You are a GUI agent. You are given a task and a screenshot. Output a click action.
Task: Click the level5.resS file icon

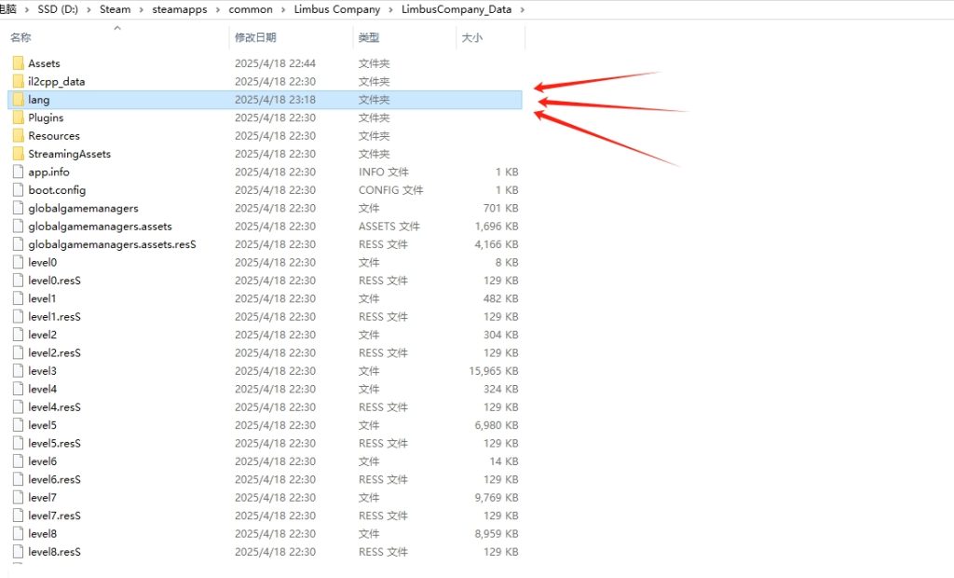coord(19,444)
